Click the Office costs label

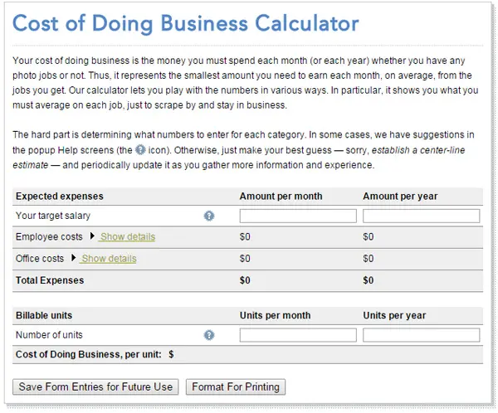pos(40,259)
